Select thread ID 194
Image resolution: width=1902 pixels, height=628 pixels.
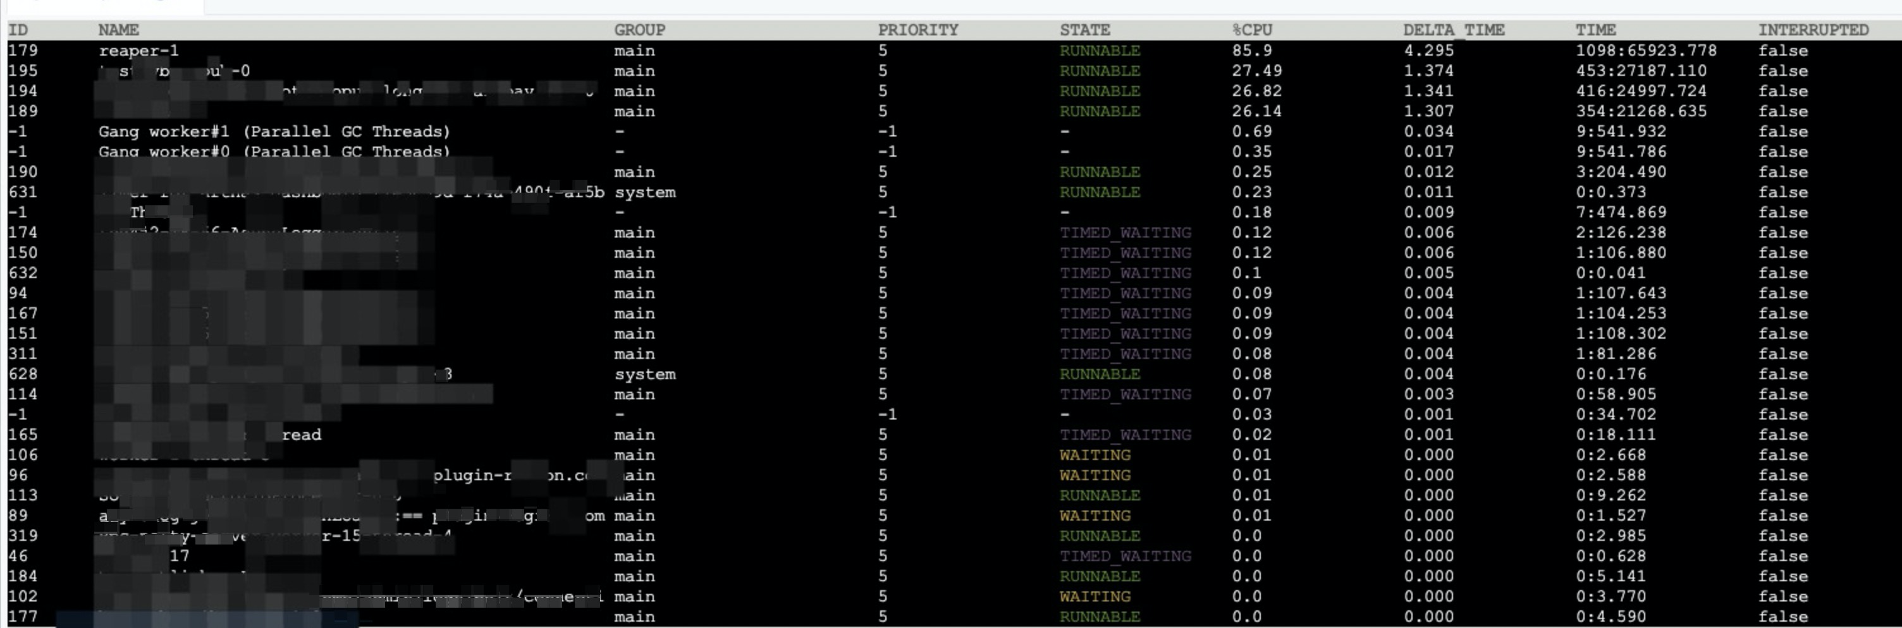coord(23,92)
